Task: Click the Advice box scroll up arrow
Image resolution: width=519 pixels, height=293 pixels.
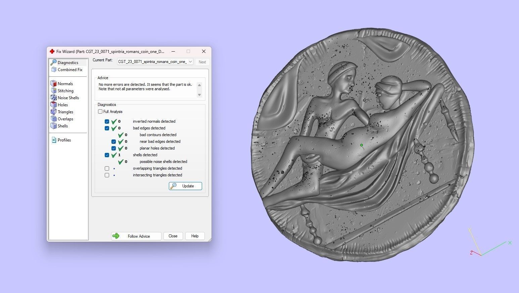Action: pos(199,85)
